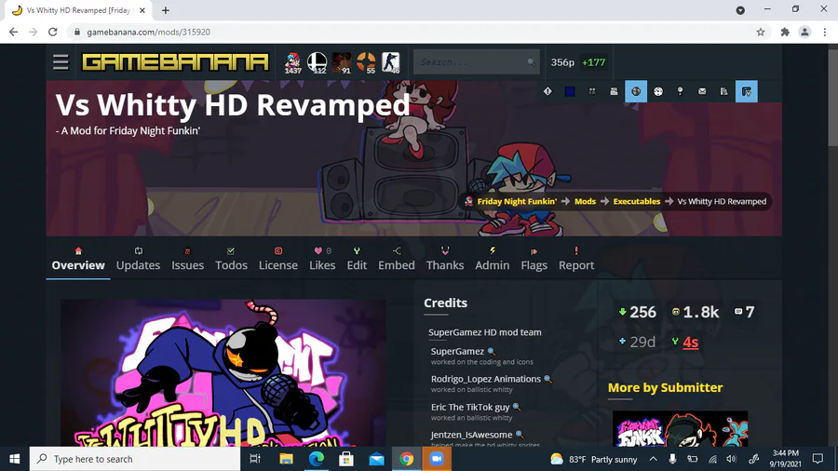Click the Executables breadcrumb link
The width and height of the screenshot is (838, 471).
(x=637, y=201)
